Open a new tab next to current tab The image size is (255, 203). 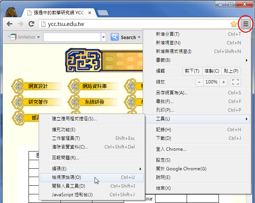click(x=103, y=12)
